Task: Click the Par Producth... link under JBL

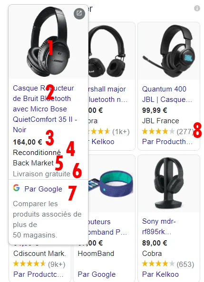Action: click(167, 142)
